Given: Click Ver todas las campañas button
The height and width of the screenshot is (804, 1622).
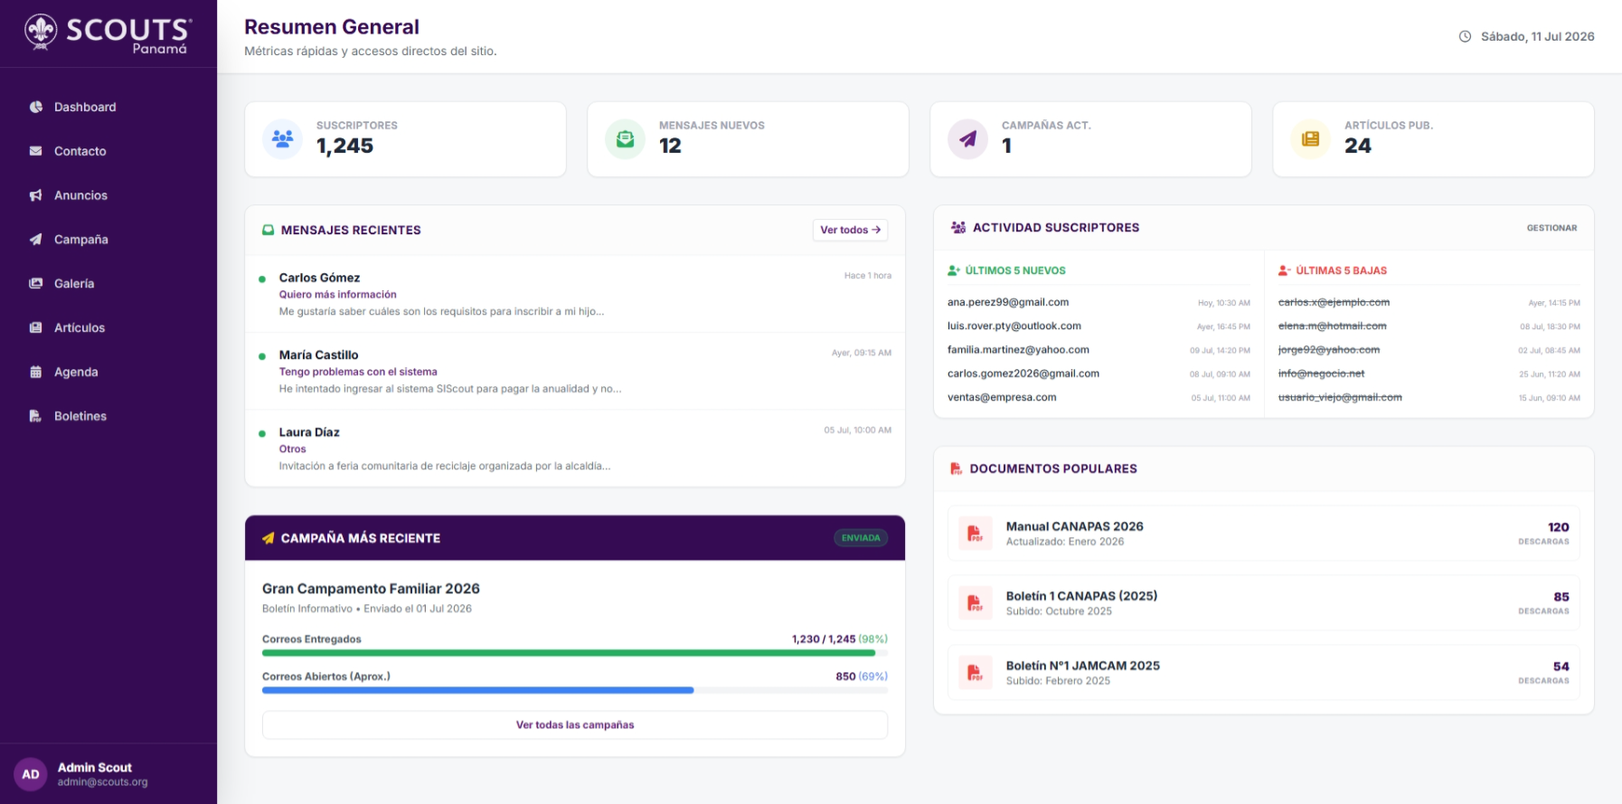Looking at the screenshot, I should (575, 724).
